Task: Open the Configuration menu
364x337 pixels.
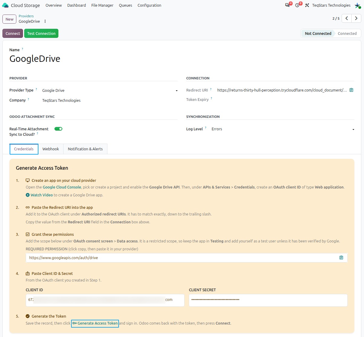Action: pos(149,5)
